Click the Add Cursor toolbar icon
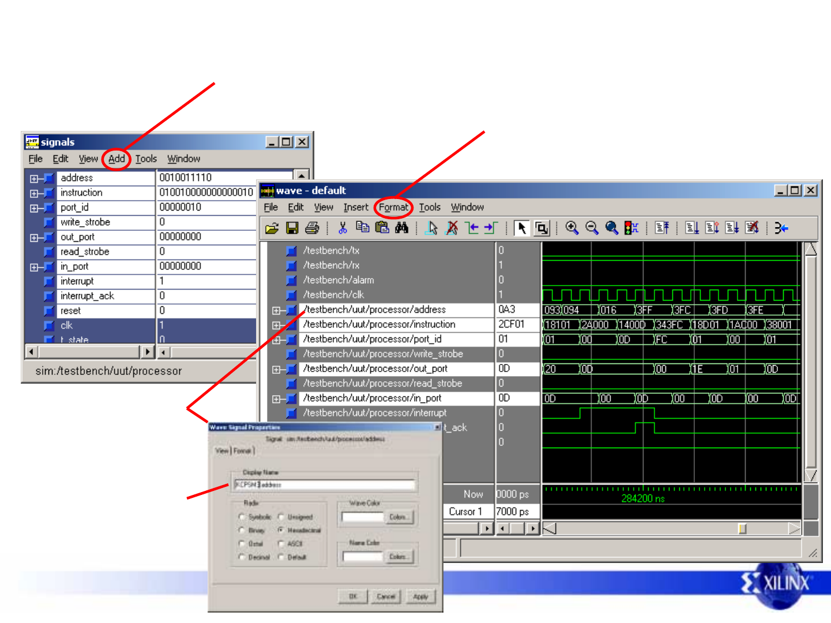 point(431,228)
